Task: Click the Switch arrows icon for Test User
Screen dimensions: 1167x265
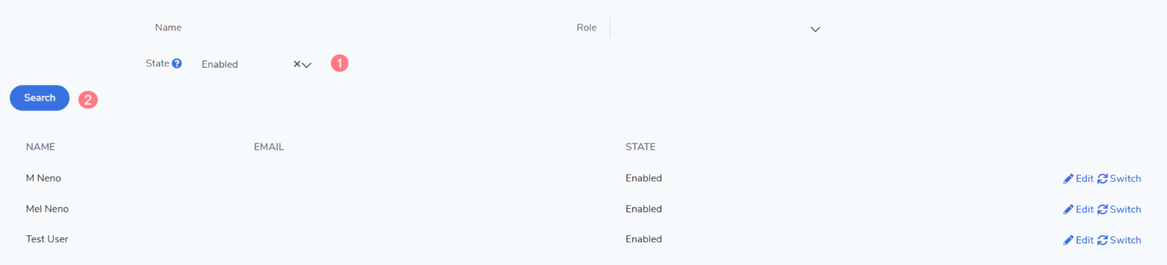Action: pos(1103,240)
